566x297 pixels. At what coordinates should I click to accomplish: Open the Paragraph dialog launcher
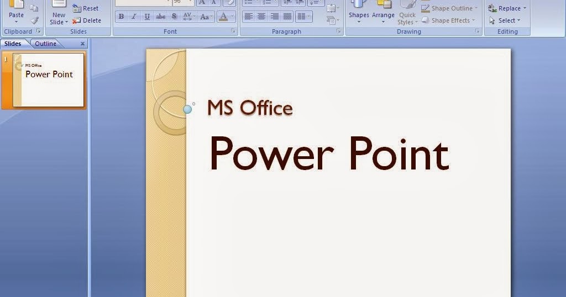click(339, 31)
